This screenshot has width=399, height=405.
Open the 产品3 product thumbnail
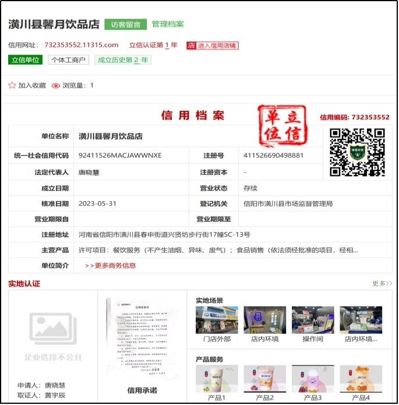pos(313,379)
